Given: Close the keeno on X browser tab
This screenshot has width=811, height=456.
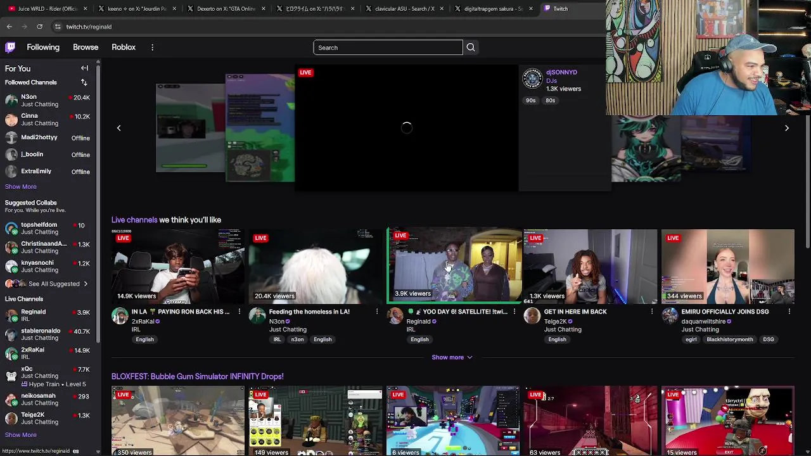Looking at the screenshot, I should [173, 9].
